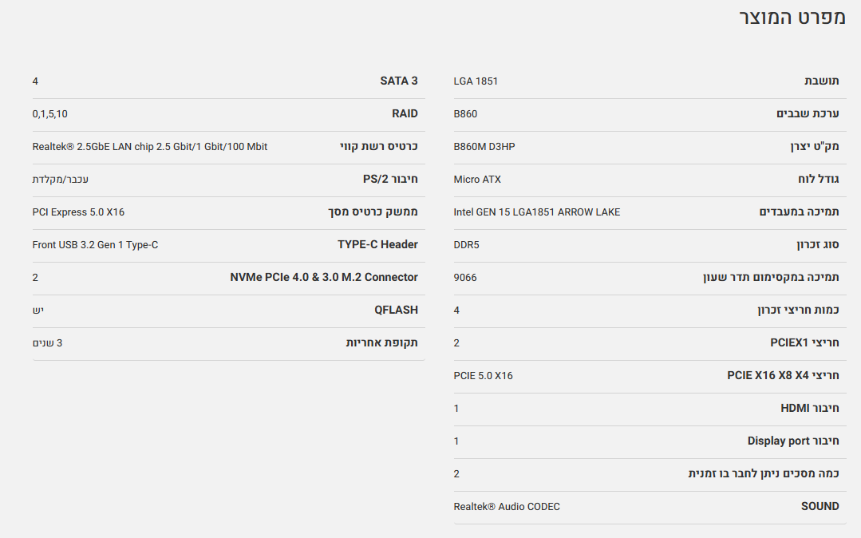Click the חיבור HDMI label

809,408
